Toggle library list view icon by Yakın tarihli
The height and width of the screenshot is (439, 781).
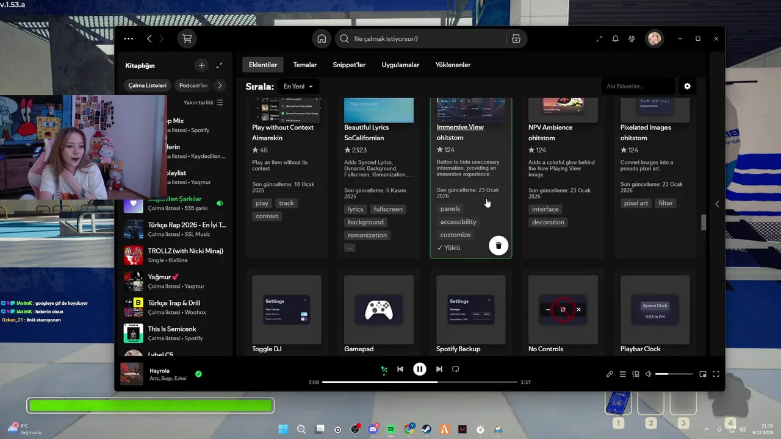click(x=220, y=102)
